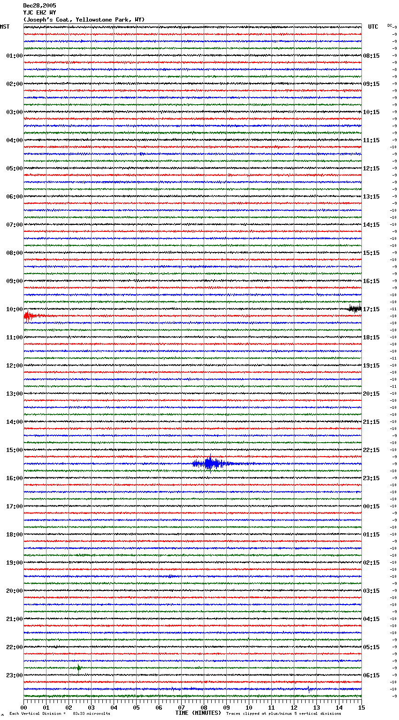This screenshot has height=720, width=399.
Task: Click the "19:15" UTC time label
Action: coord(371,366)
